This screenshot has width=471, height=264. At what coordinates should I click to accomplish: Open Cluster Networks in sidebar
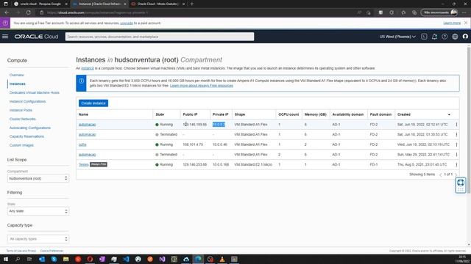[x=23, y=119]
